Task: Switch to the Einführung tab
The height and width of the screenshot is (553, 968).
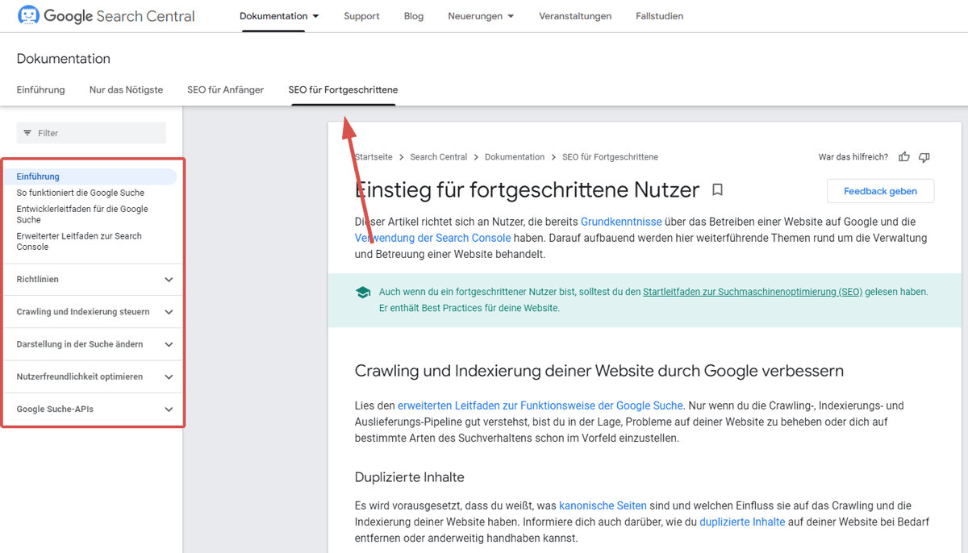Action: coord(40,89)
